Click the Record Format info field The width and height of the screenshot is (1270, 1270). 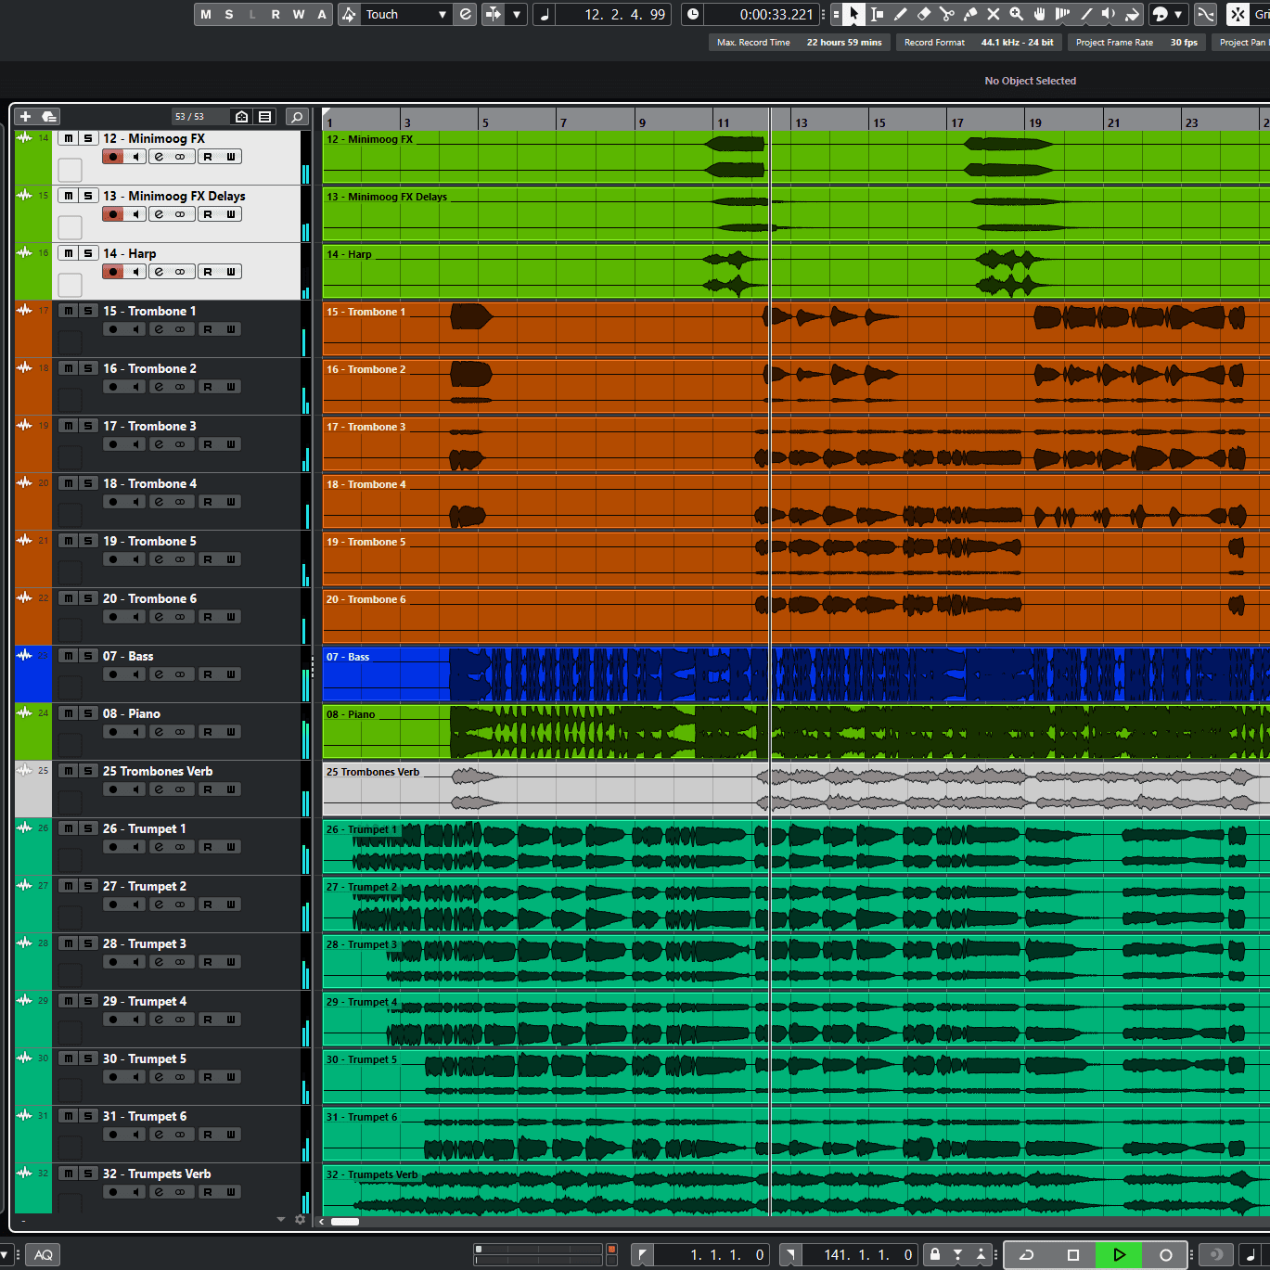click(978, 42)
